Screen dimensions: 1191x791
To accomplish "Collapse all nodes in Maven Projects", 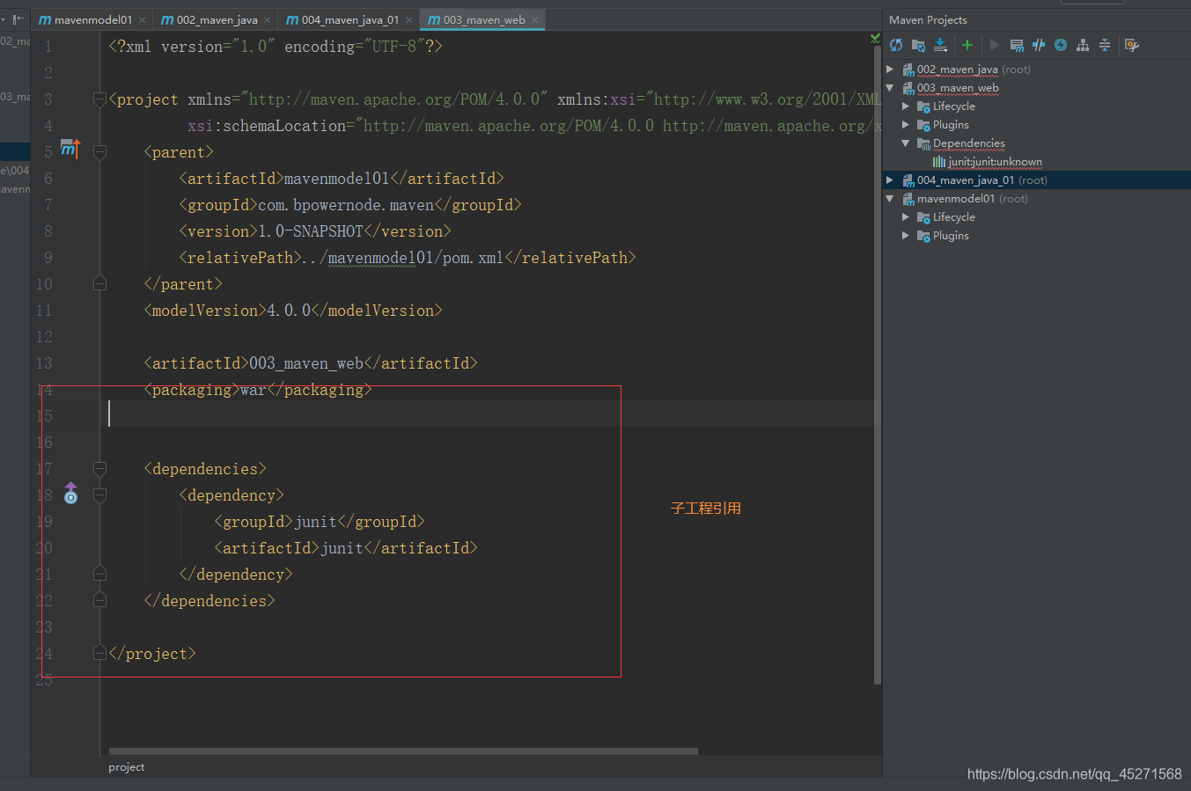I will click(1105, 45).
